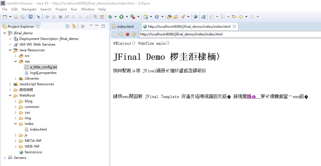
Task: Click the Step Into icon
Action: coord(73,17)
